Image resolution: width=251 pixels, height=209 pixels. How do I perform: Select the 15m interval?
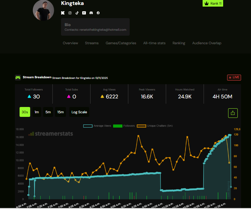pos(60,112)
